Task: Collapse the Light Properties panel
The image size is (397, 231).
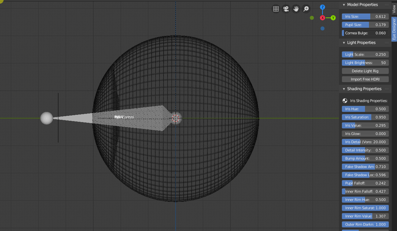Action: [x=344, y=43]
